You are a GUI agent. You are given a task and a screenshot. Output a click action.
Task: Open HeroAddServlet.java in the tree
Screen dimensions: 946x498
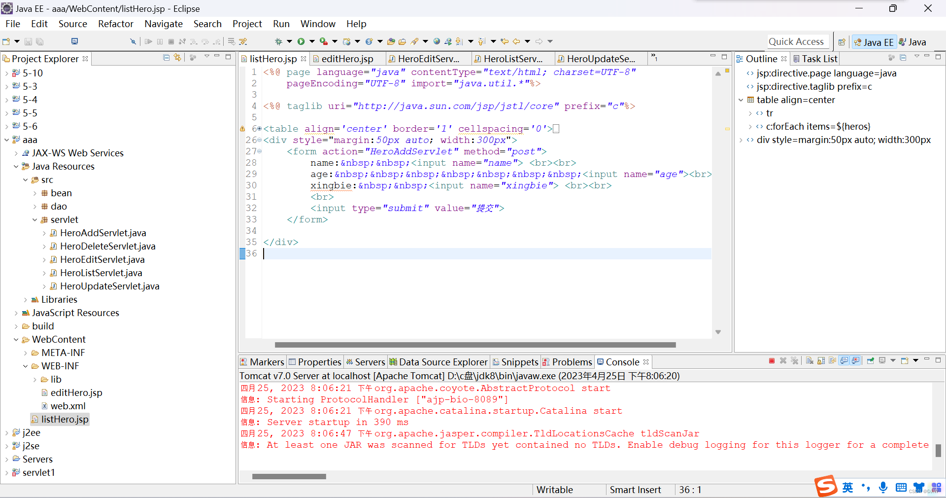click(x=103, y=233)
